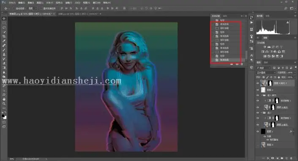This screenshot has height=161, width=298.
Task: Open the fx layer style menu at the bottom of the Layers panel
Action: [268, 158]
